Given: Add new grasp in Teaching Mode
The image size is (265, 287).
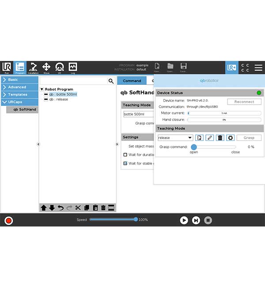Looking at the screenshot, I should (199, 138).
